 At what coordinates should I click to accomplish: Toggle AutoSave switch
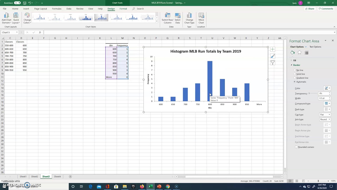tap(17, 3)
